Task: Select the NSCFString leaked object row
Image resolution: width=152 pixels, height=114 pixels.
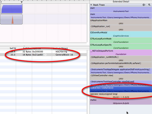Action: pos(43,52)
